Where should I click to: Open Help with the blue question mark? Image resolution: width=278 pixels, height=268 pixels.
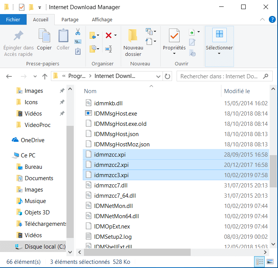[272, 19]
